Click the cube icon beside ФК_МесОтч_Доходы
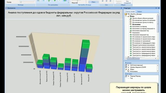 (126, 14)
